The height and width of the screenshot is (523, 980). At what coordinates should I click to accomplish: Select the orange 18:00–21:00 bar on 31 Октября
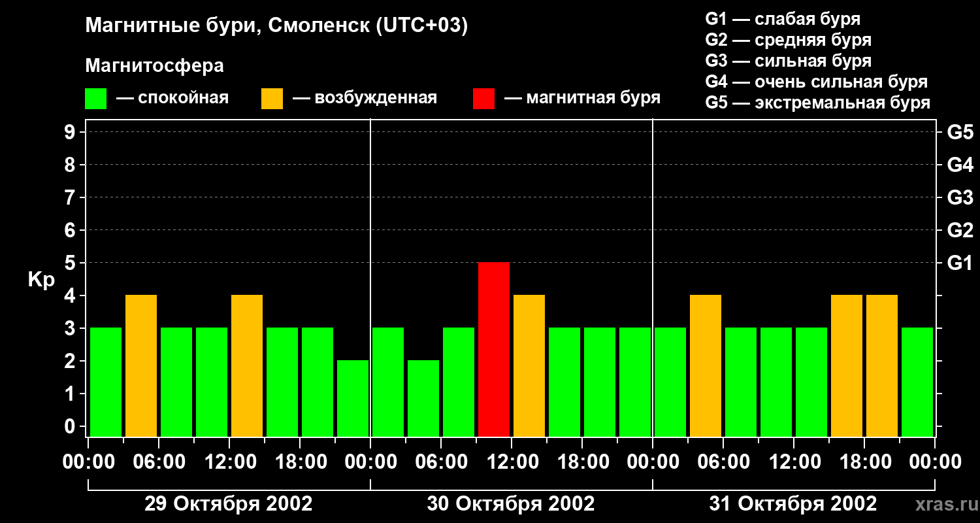click(x=882, y=365)
